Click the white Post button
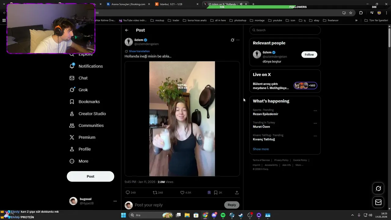This screenshot has width=391, height=220. tap(90, 176)
